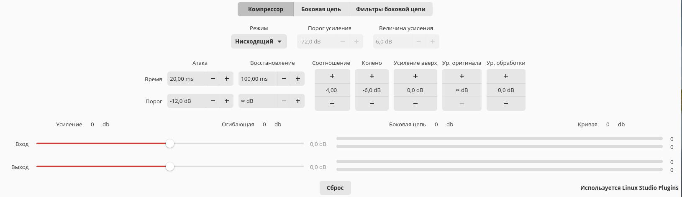This screenshot has width=682, height=197.
Task: Open the Режим dropdown set to Нисходящий
Action: (259, 41)
